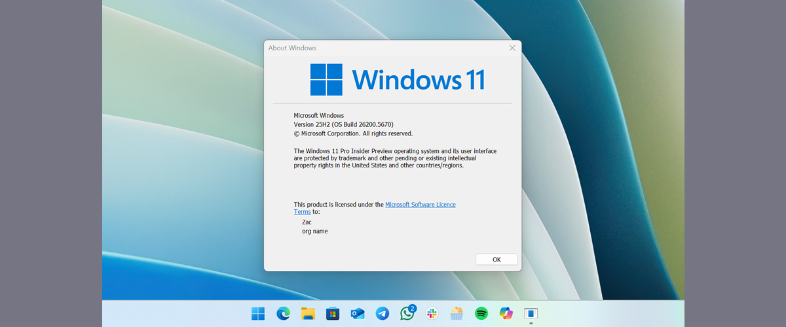
Task: Click the licensed user name Zac
Action: 307,222
